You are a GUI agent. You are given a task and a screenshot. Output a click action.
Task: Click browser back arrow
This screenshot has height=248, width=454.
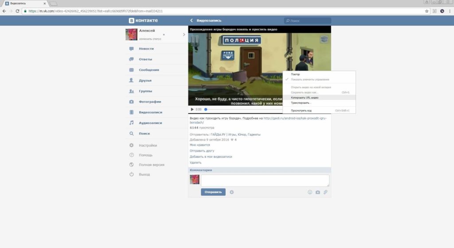point(4,11)
